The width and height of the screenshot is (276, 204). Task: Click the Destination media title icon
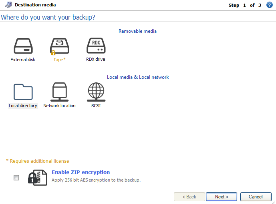(8, 5)
